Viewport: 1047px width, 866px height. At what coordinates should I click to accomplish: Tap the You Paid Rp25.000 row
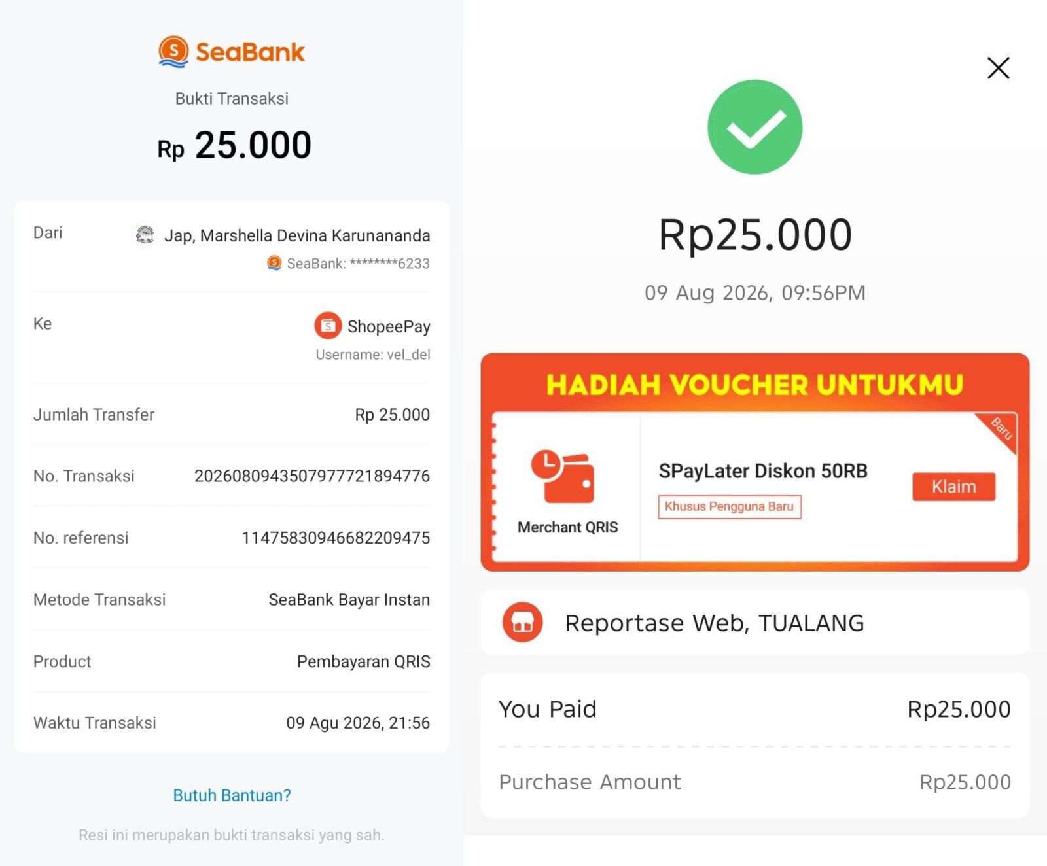754,709
